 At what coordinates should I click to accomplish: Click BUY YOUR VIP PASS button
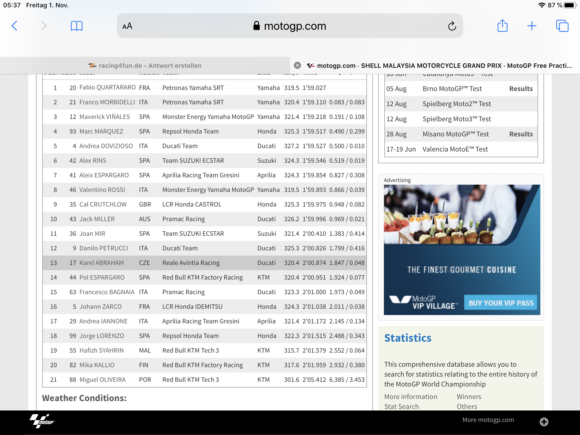[x=500, y=303]
